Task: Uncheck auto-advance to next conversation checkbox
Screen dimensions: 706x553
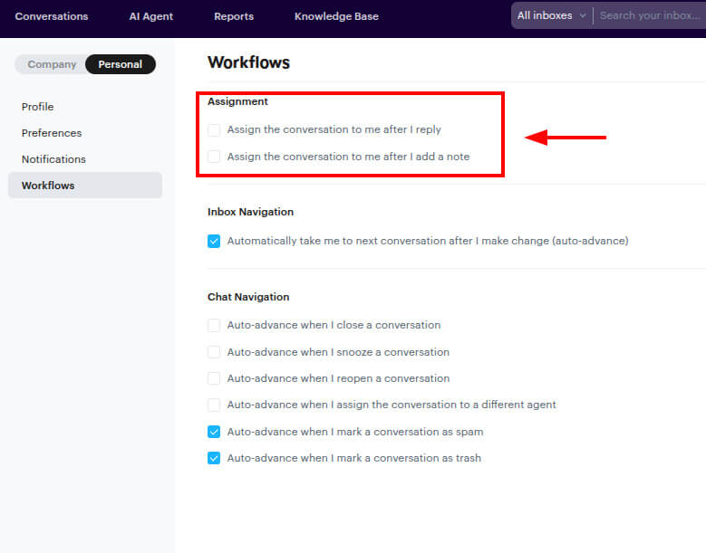Action: (x=214, y=241)
